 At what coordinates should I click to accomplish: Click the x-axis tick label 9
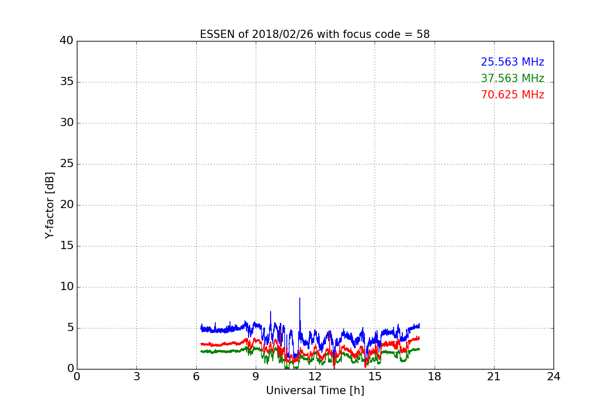point(256,377)
